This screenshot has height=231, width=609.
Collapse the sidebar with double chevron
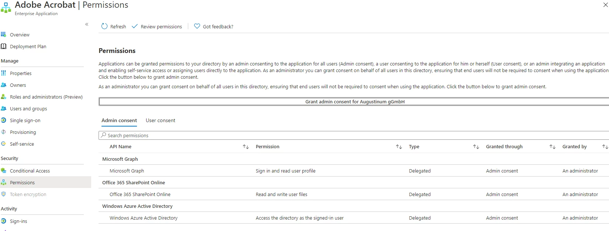click(87, 24)
